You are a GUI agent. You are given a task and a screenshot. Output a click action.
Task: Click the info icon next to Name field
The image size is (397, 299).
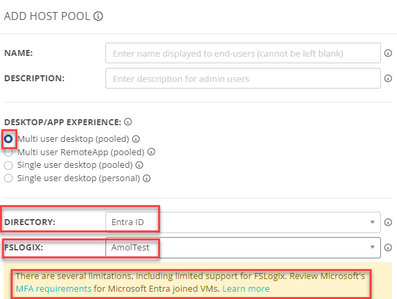pyautogui.click(x=388, y=53)
